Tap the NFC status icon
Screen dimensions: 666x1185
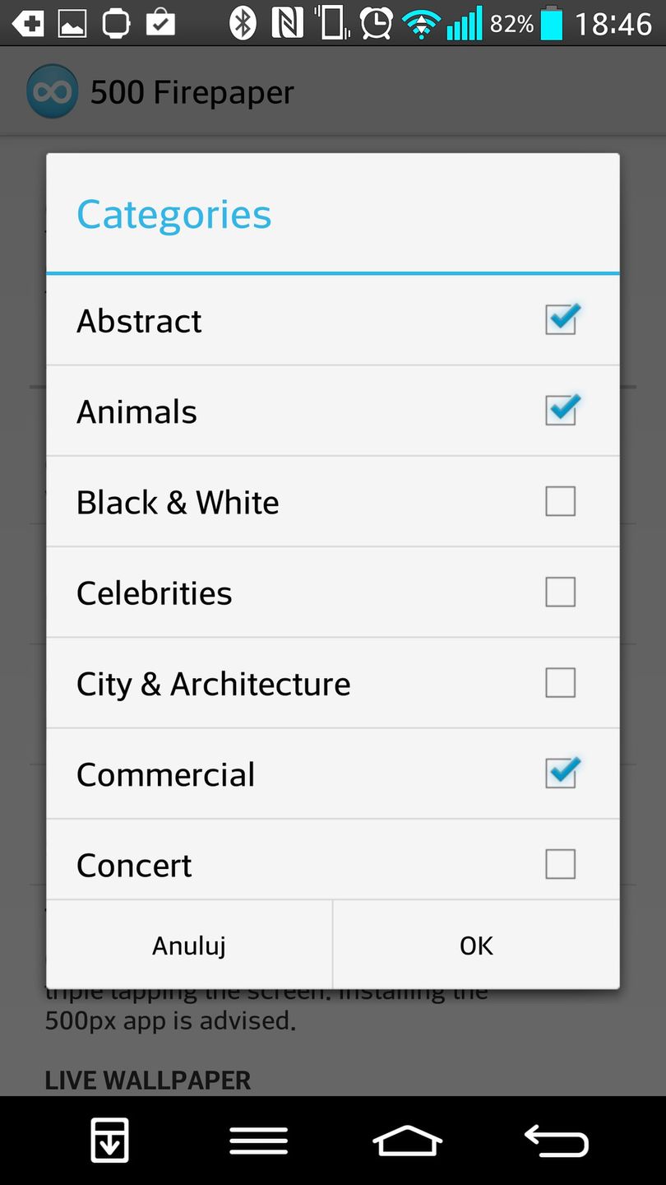click(287, 23)
